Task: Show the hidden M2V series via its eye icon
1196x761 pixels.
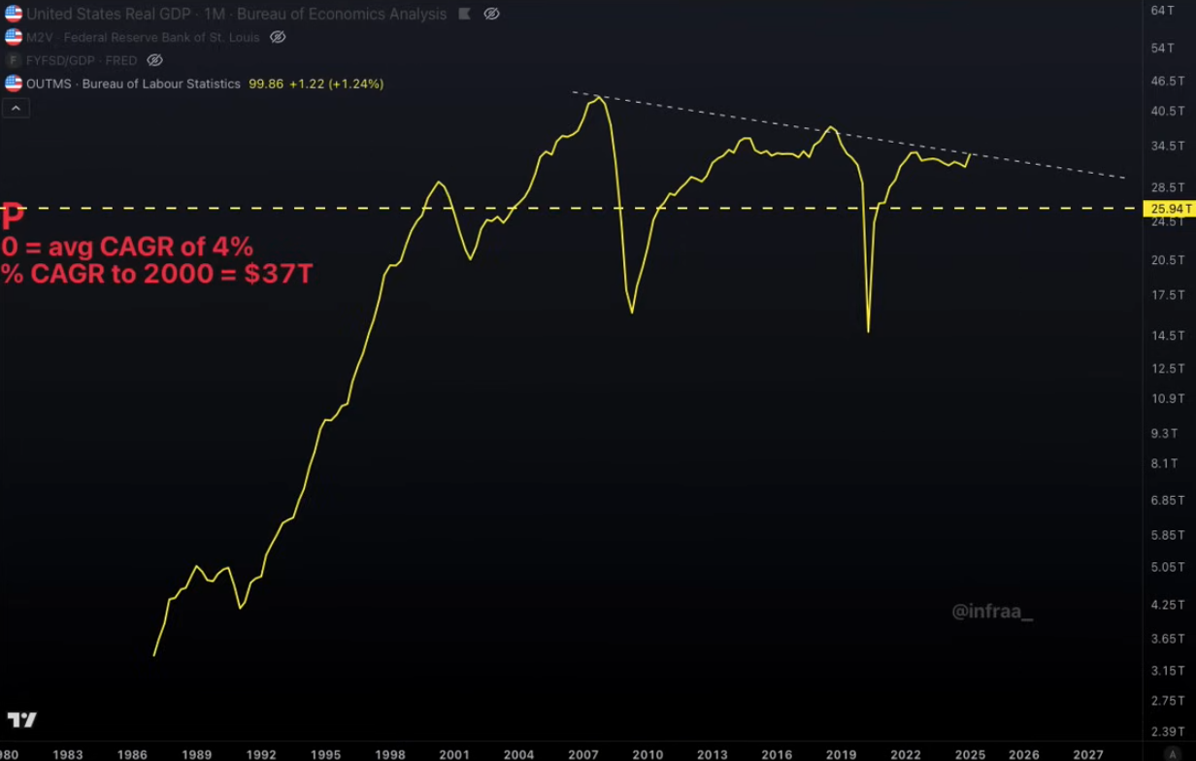Action: (278, 37)
